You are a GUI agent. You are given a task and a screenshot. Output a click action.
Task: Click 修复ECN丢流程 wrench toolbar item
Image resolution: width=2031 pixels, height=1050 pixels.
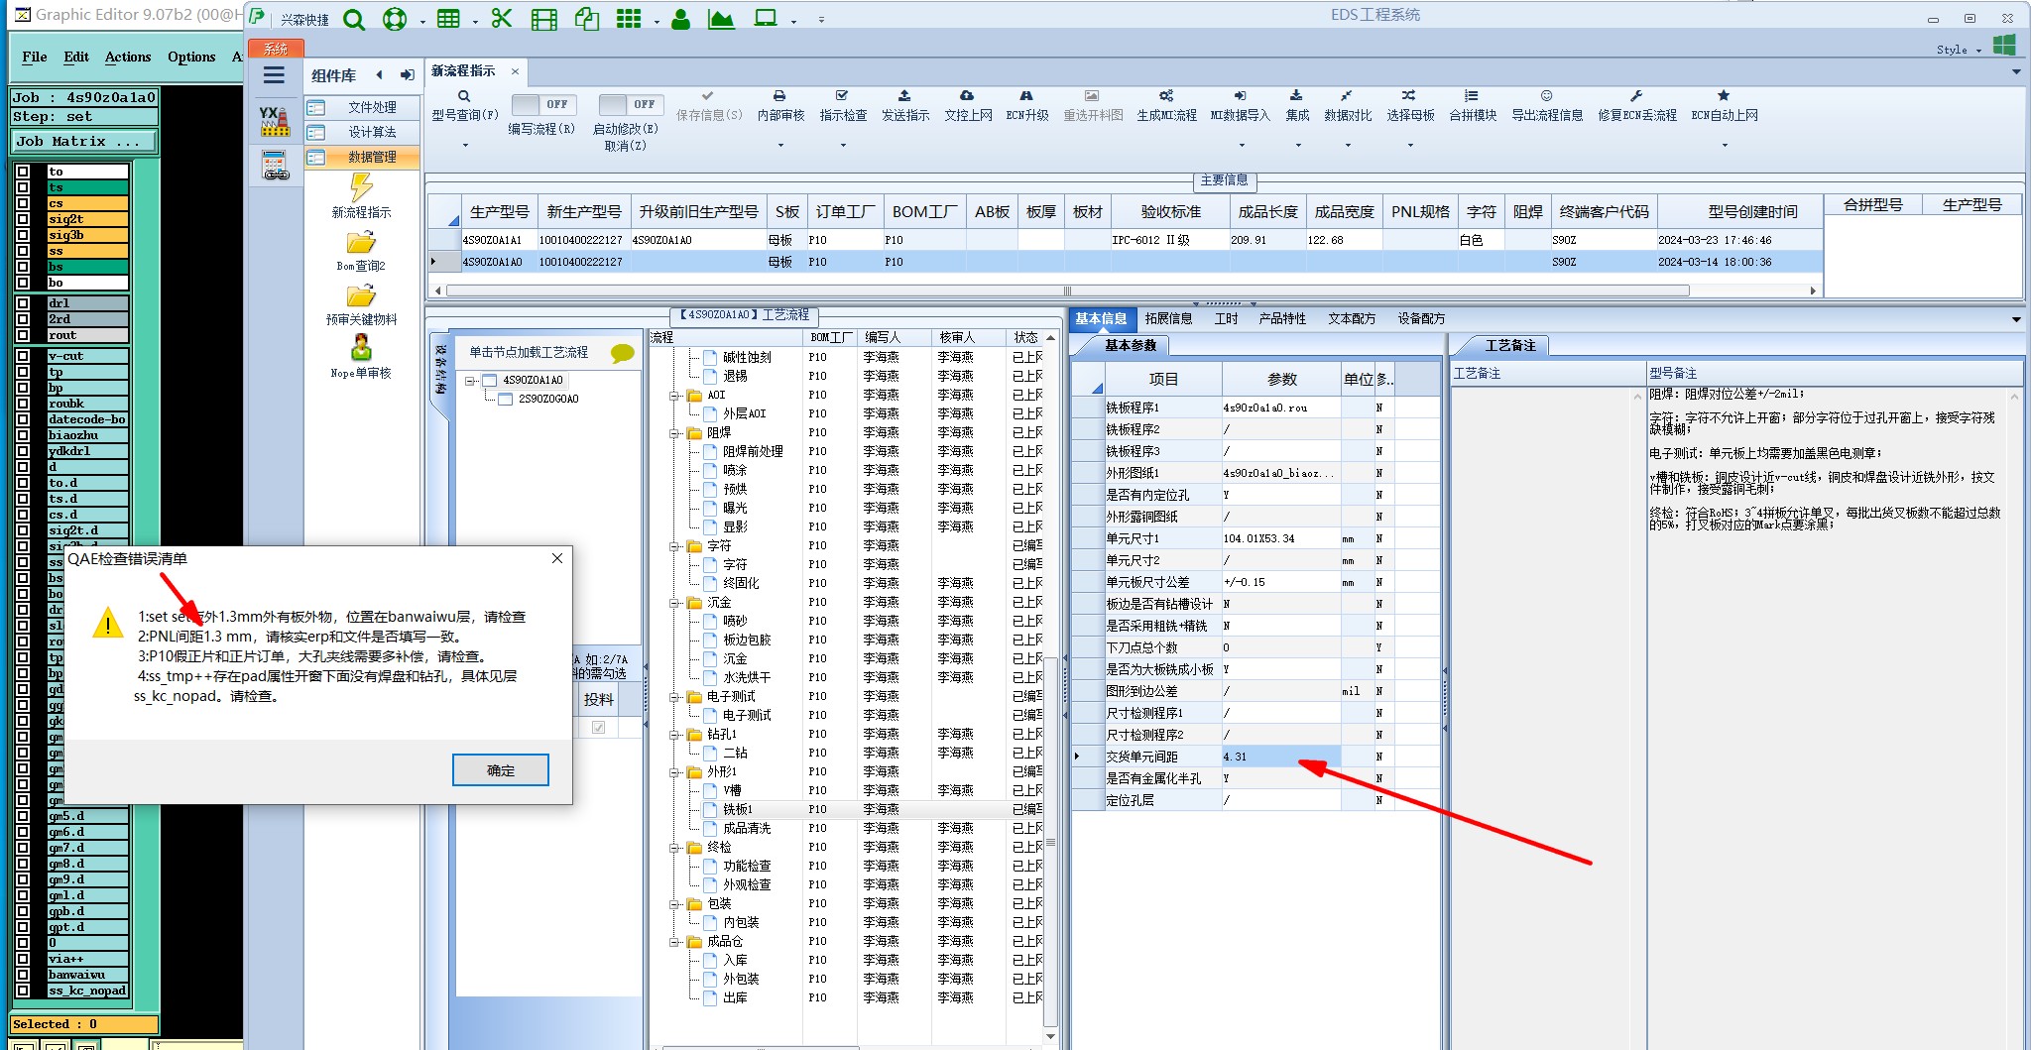(1636, 106)
